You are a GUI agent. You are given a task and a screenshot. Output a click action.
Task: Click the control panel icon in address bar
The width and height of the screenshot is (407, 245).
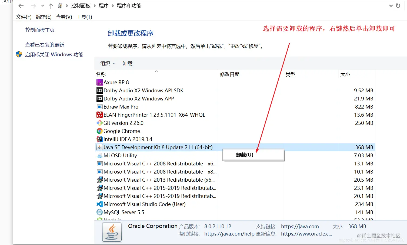pos(60,6)
